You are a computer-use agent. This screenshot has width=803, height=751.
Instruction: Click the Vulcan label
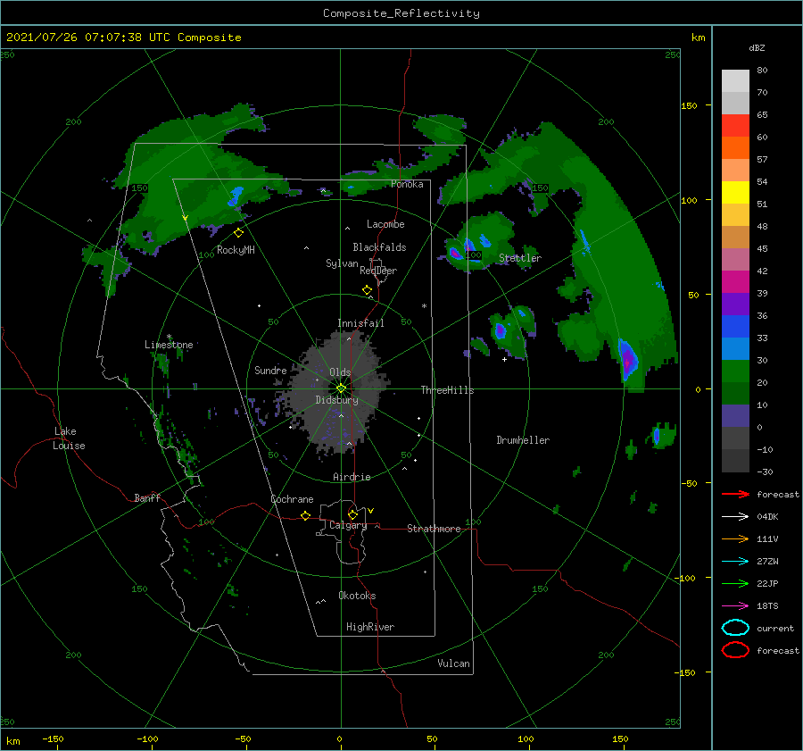[x=453, y=663]
